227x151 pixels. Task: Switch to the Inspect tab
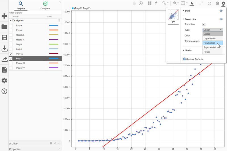tap(21, 6)
